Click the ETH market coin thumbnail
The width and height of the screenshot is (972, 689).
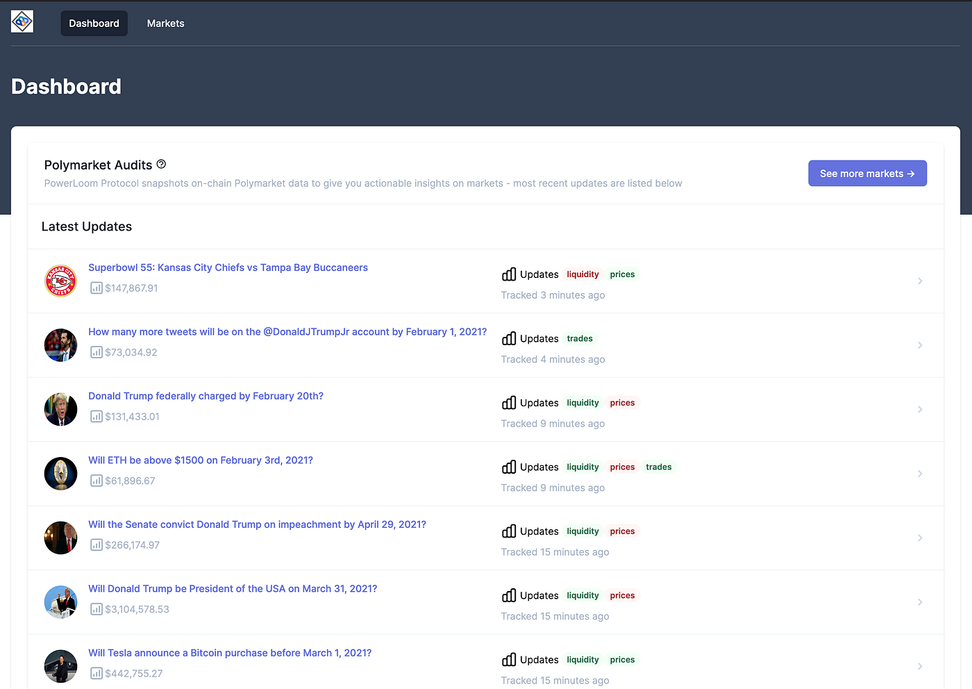pyautogui.click(x=61, y=474)
